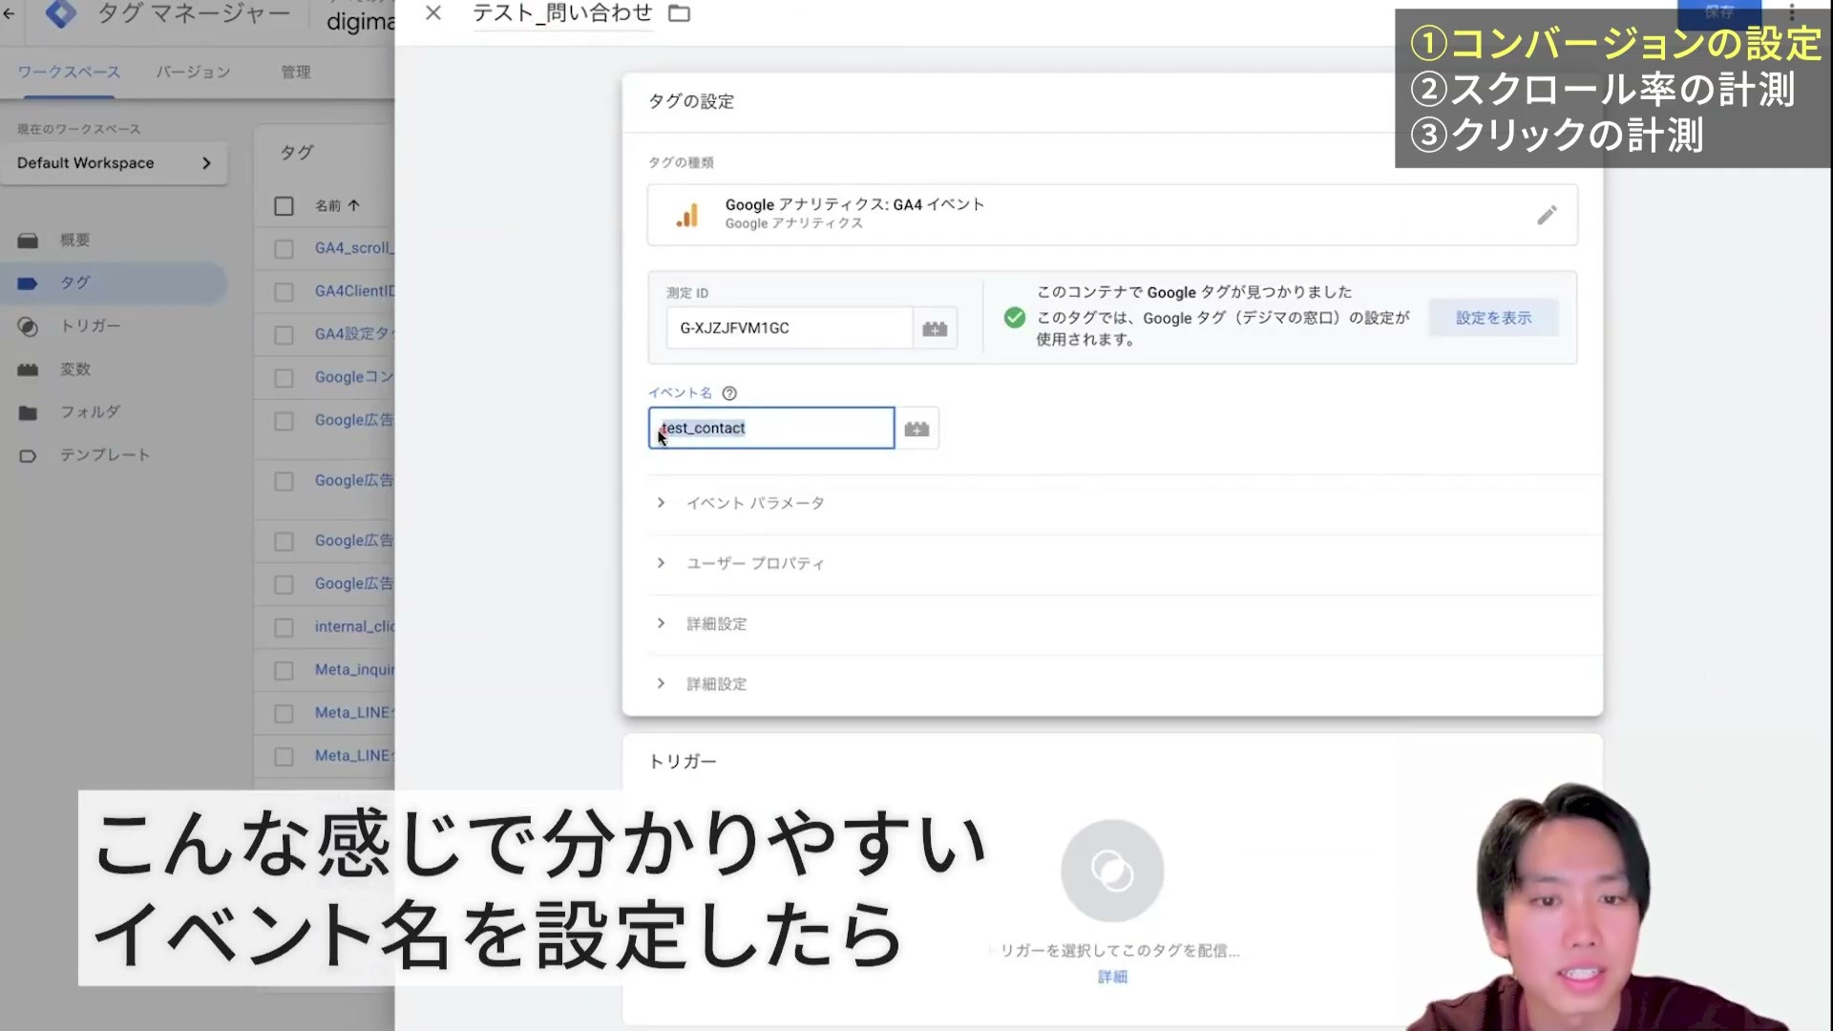Switch to the 管理 tab
The height and width of the screenshot is (1031, 1833).
click(x=296, y=73)
